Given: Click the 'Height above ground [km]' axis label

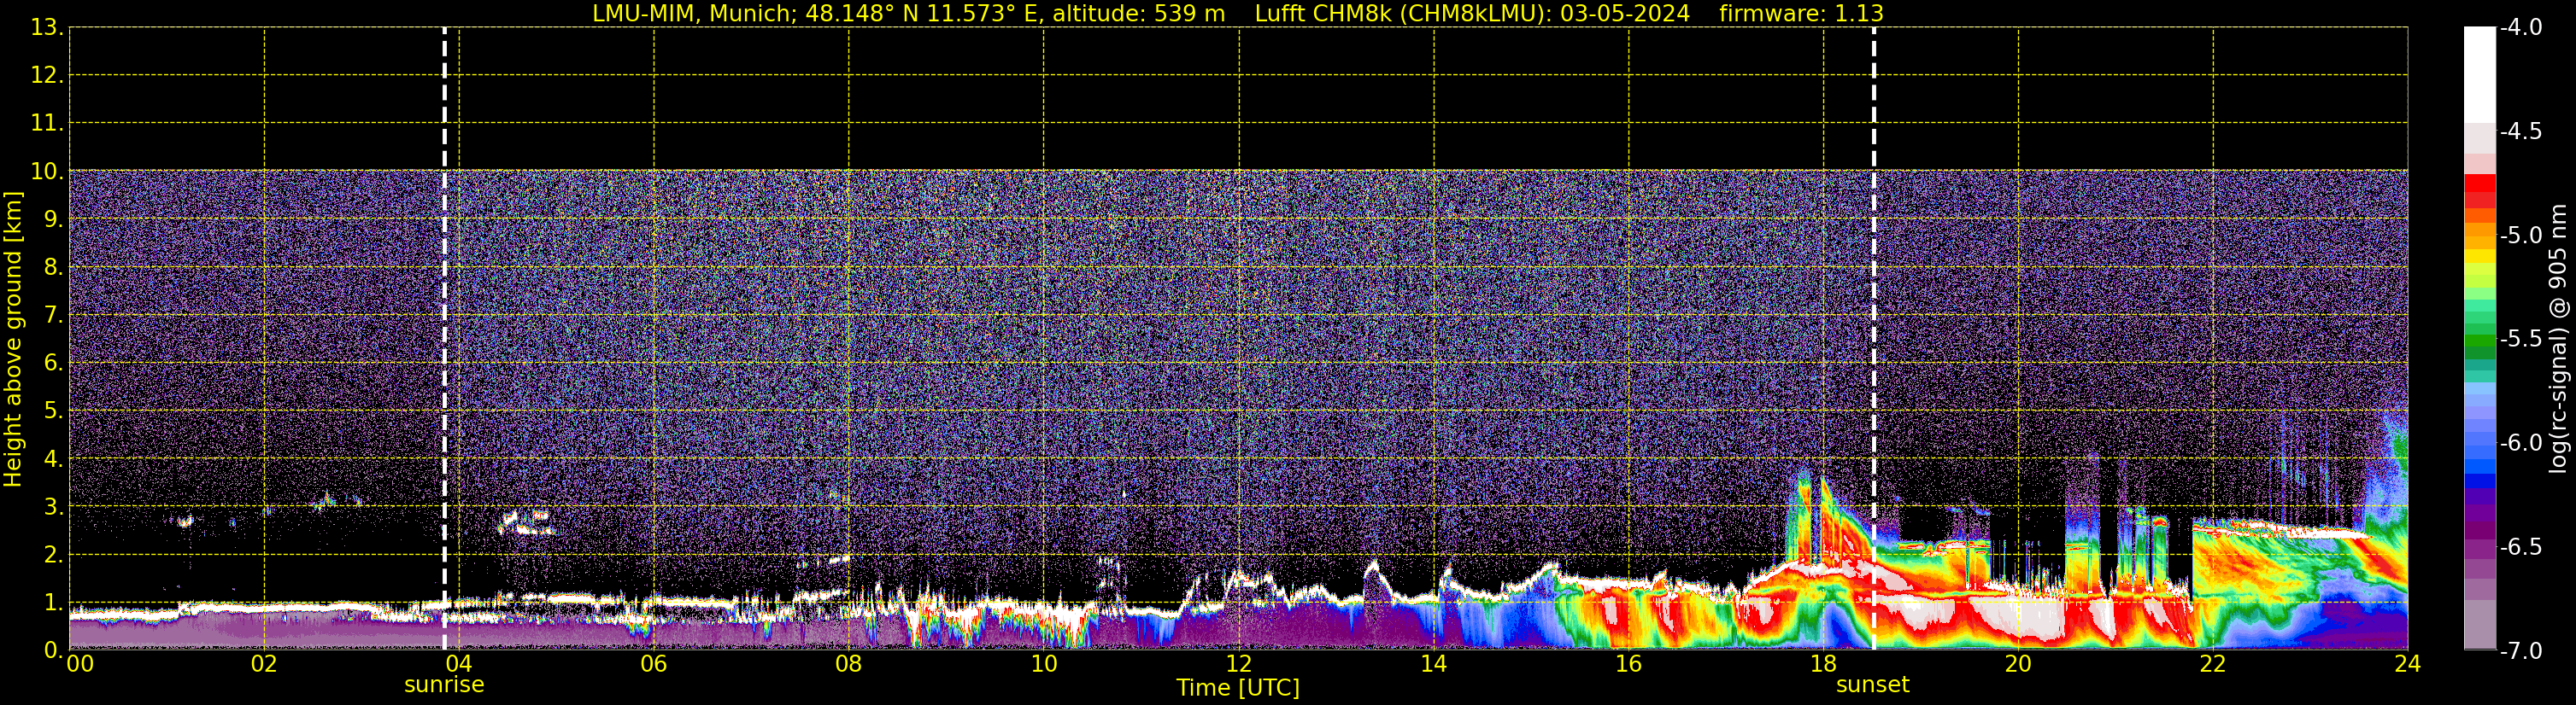Looking at the screenshot, I should pyautogui.click(x=13, y=340).
